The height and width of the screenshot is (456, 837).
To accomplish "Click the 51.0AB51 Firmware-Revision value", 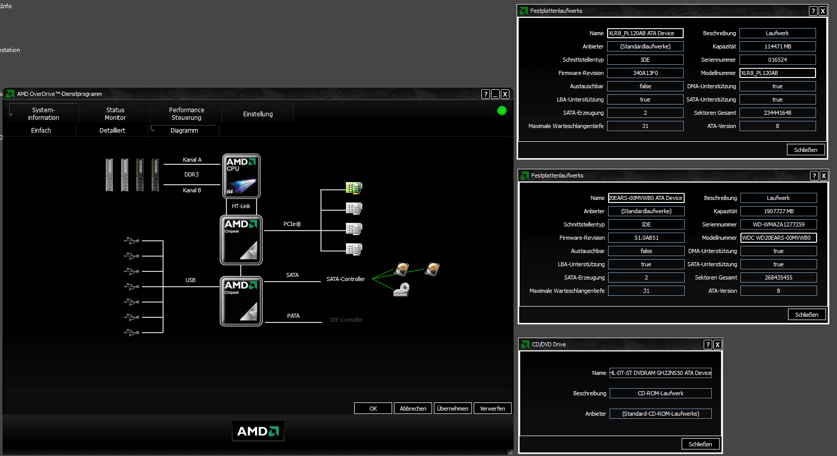I will pyautogui.click(x=646, y=238).
